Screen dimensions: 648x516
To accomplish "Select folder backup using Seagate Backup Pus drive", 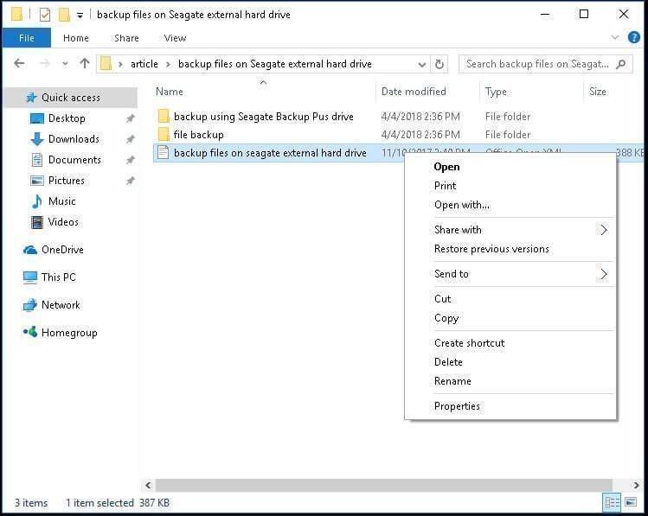I will [x=263, y=117].
